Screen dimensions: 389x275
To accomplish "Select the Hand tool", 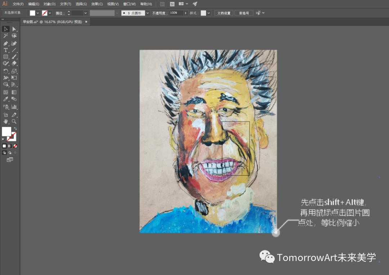I will coord(6,122).
